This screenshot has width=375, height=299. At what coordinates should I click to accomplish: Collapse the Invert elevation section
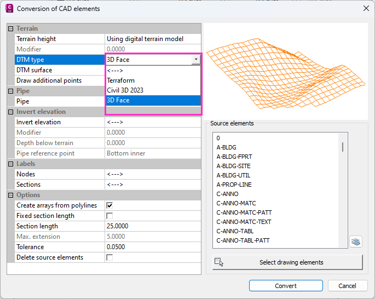10,112
